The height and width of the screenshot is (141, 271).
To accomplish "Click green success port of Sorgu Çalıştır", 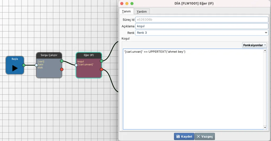I will pyautogui.click(x=62, y=61).
